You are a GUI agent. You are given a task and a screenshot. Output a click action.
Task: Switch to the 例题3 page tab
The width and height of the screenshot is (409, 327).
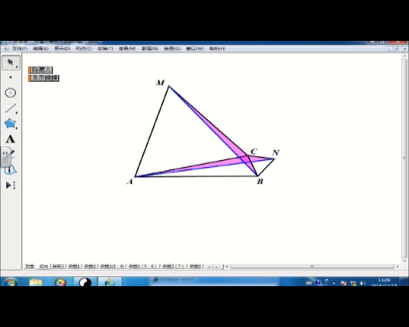[195, 266]
